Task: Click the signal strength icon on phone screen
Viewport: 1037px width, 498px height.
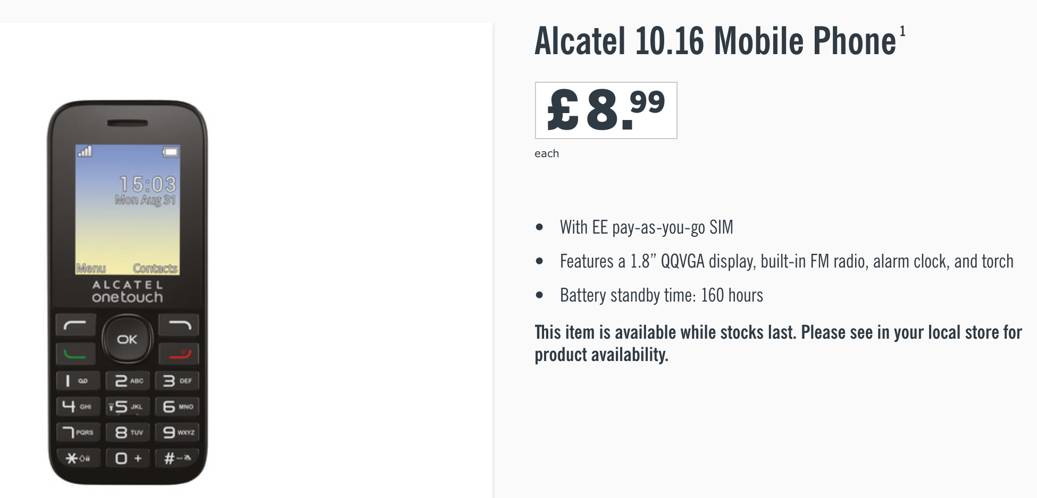Action: tap(85, 152)
